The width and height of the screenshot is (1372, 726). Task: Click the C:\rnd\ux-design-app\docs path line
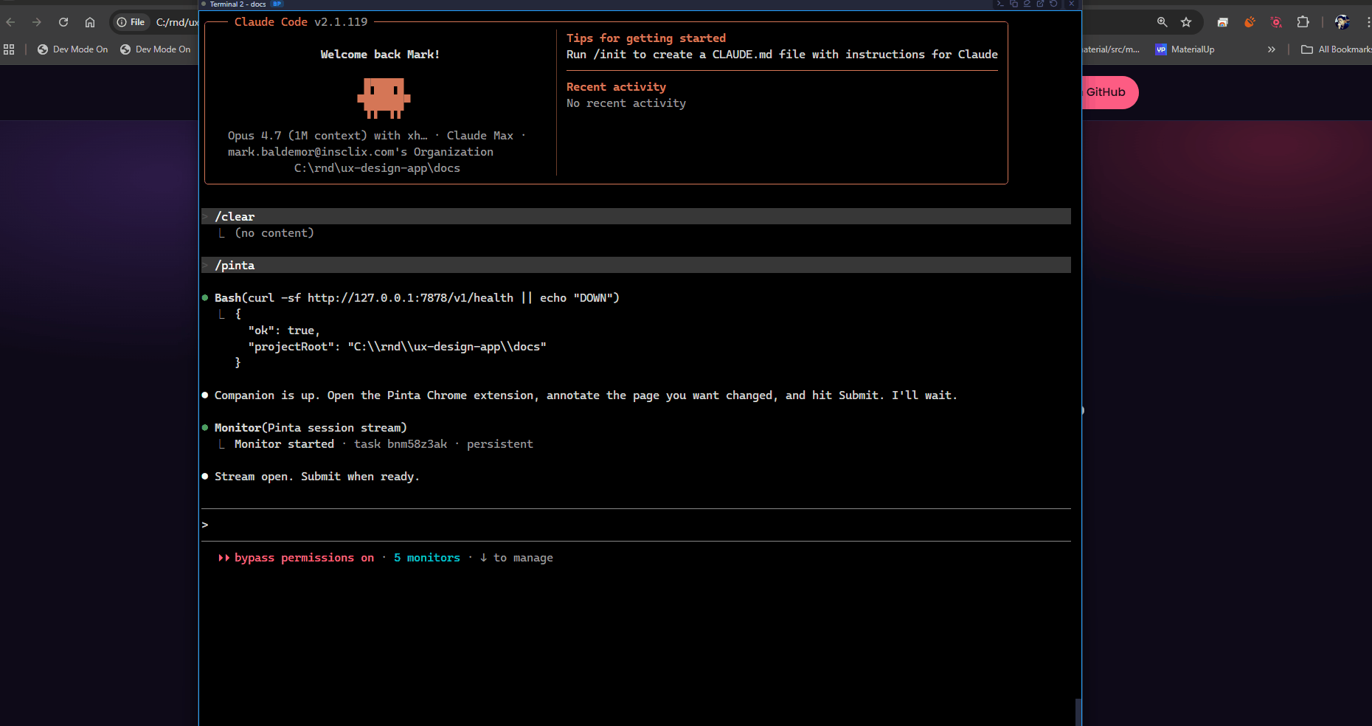pyautogui.click(x=377, y=167)
